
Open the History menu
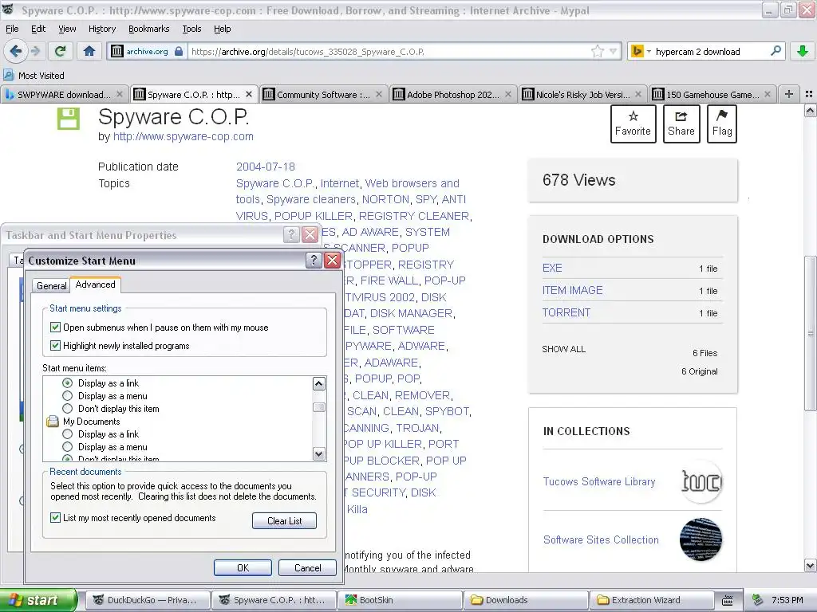[x=102, y=29]
